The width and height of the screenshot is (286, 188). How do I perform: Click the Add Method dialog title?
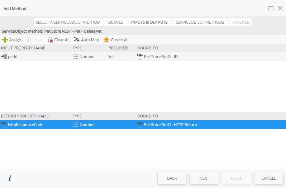point(15,9)
